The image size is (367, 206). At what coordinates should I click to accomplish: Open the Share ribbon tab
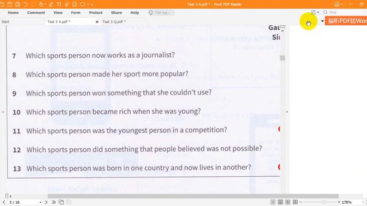[116, 13]
